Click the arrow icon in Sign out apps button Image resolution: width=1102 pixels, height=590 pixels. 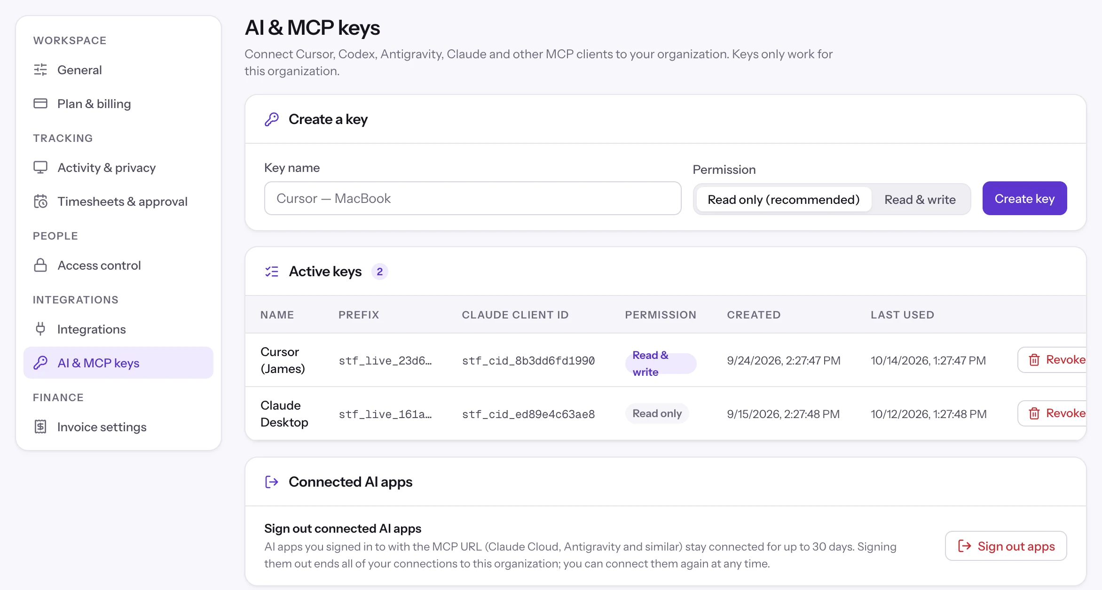coord(965,546)
